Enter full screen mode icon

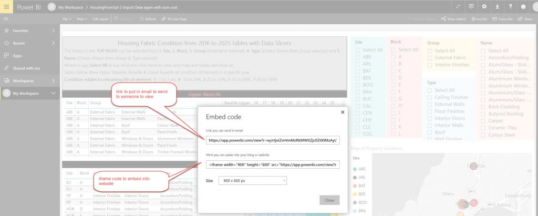pos(458,7)
